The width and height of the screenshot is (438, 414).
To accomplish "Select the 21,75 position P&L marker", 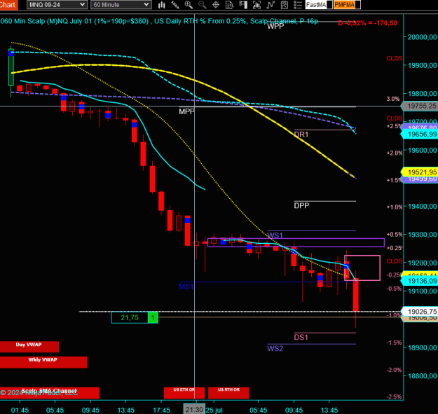I will [130, 317].
